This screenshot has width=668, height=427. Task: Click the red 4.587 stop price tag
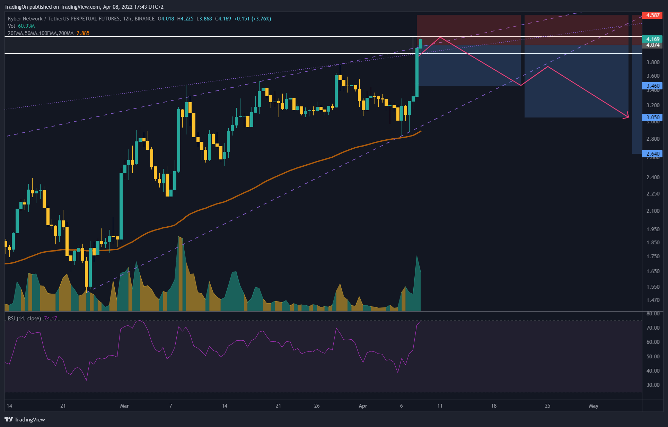click(x=652, y=15)
